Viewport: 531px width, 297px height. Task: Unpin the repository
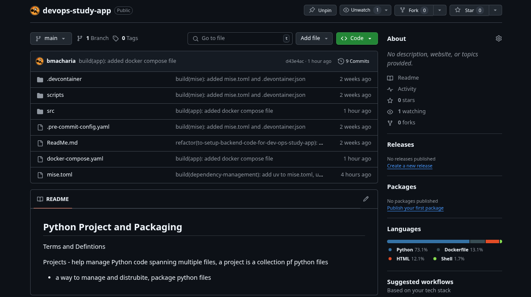[x=320, y=10]
